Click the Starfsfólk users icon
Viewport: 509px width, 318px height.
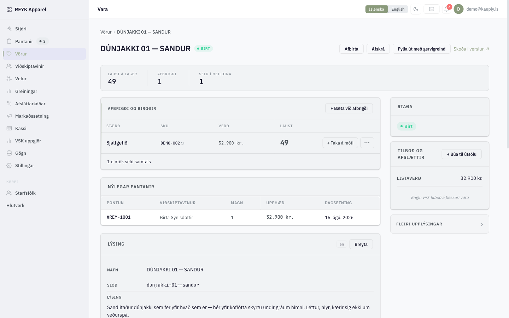(9, 193)
